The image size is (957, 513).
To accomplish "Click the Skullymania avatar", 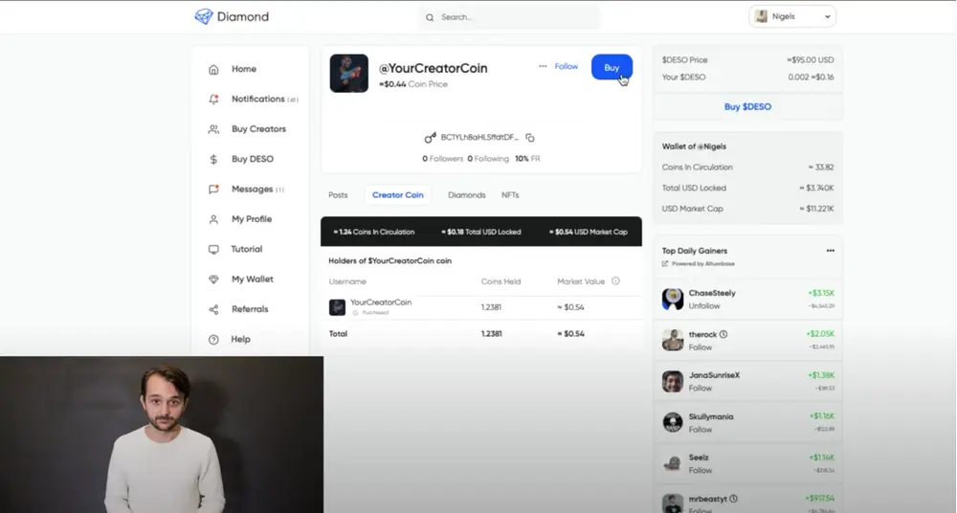I will [x=673, y=423].
